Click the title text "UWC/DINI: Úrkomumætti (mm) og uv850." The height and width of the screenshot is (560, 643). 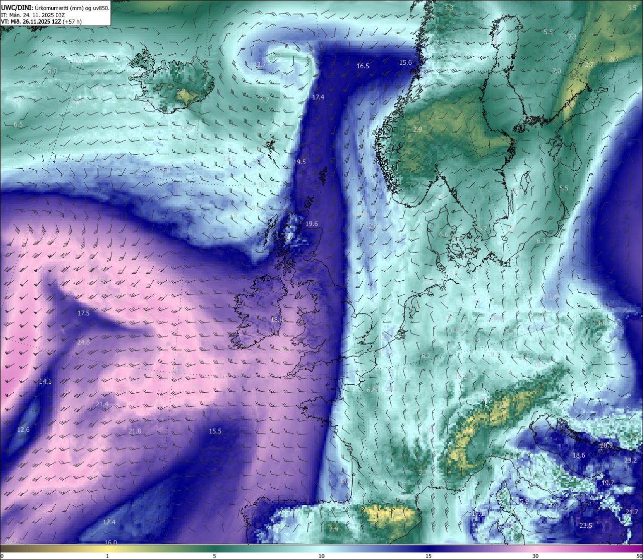(x=55, y=8)
